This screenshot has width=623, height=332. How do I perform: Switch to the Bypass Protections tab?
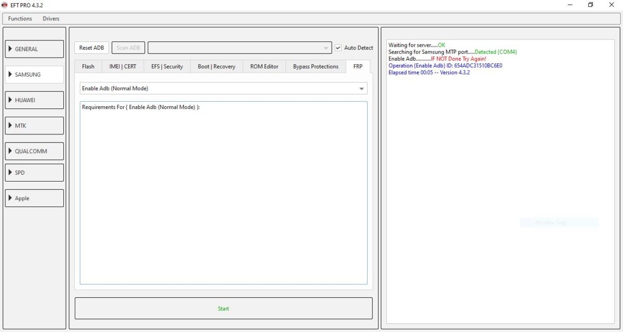point(315,66)
